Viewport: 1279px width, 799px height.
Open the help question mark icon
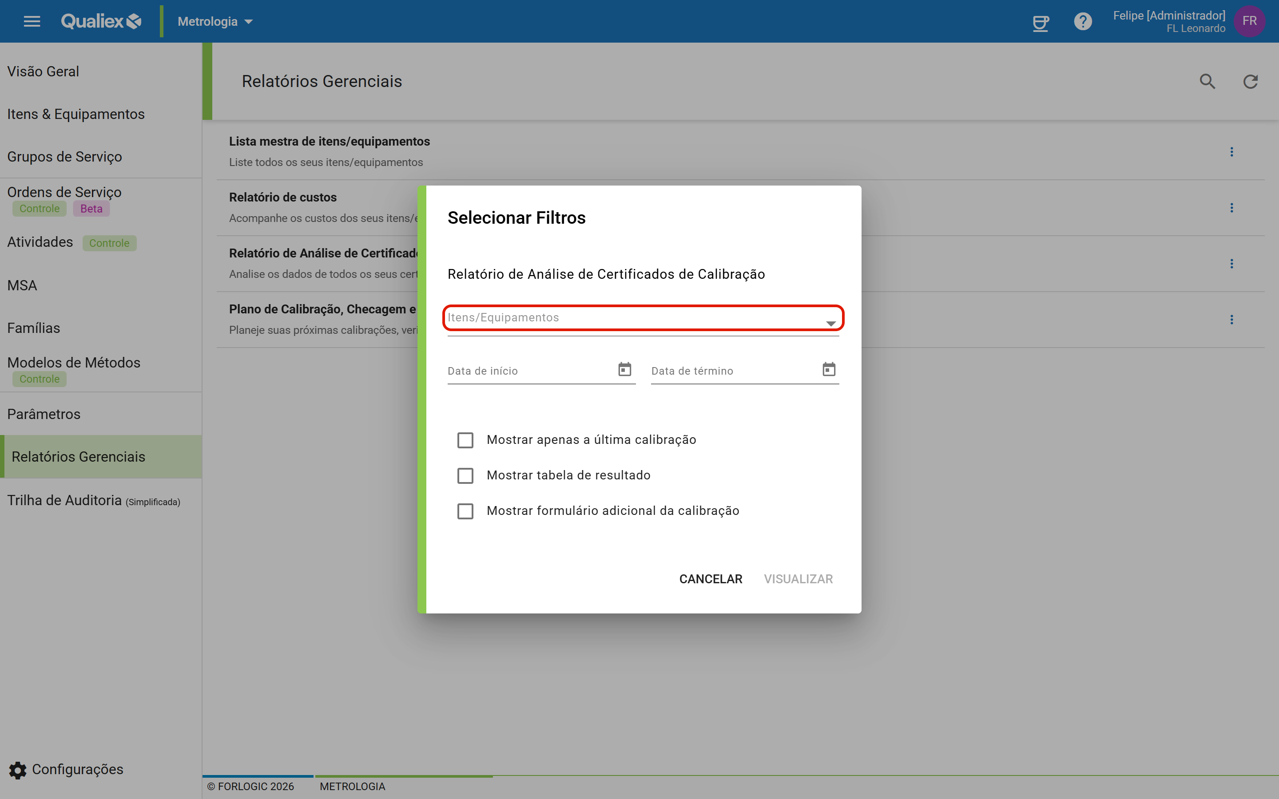coord(1083,21)
